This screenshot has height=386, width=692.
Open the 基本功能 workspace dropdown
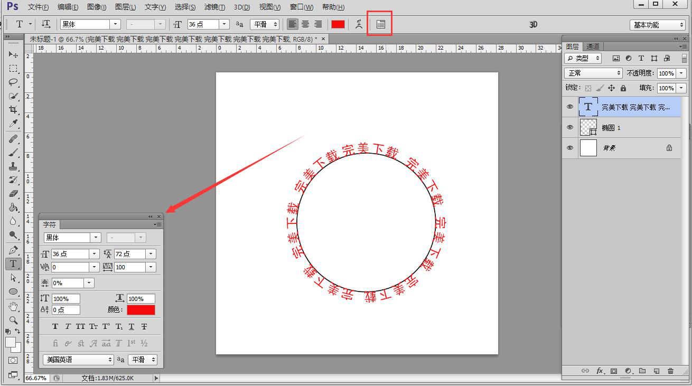coord(658,25)
